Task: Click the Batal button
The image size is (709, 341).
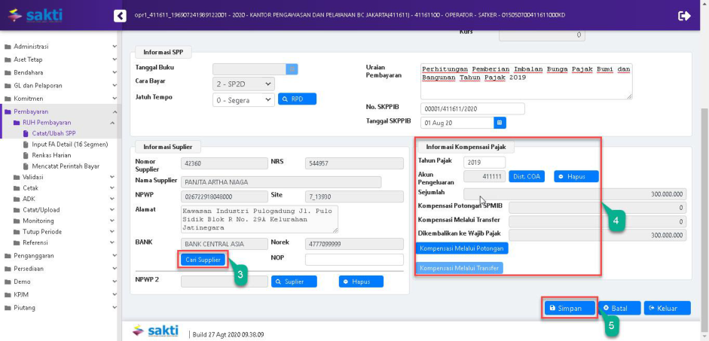Action: [x=619, y=308]
